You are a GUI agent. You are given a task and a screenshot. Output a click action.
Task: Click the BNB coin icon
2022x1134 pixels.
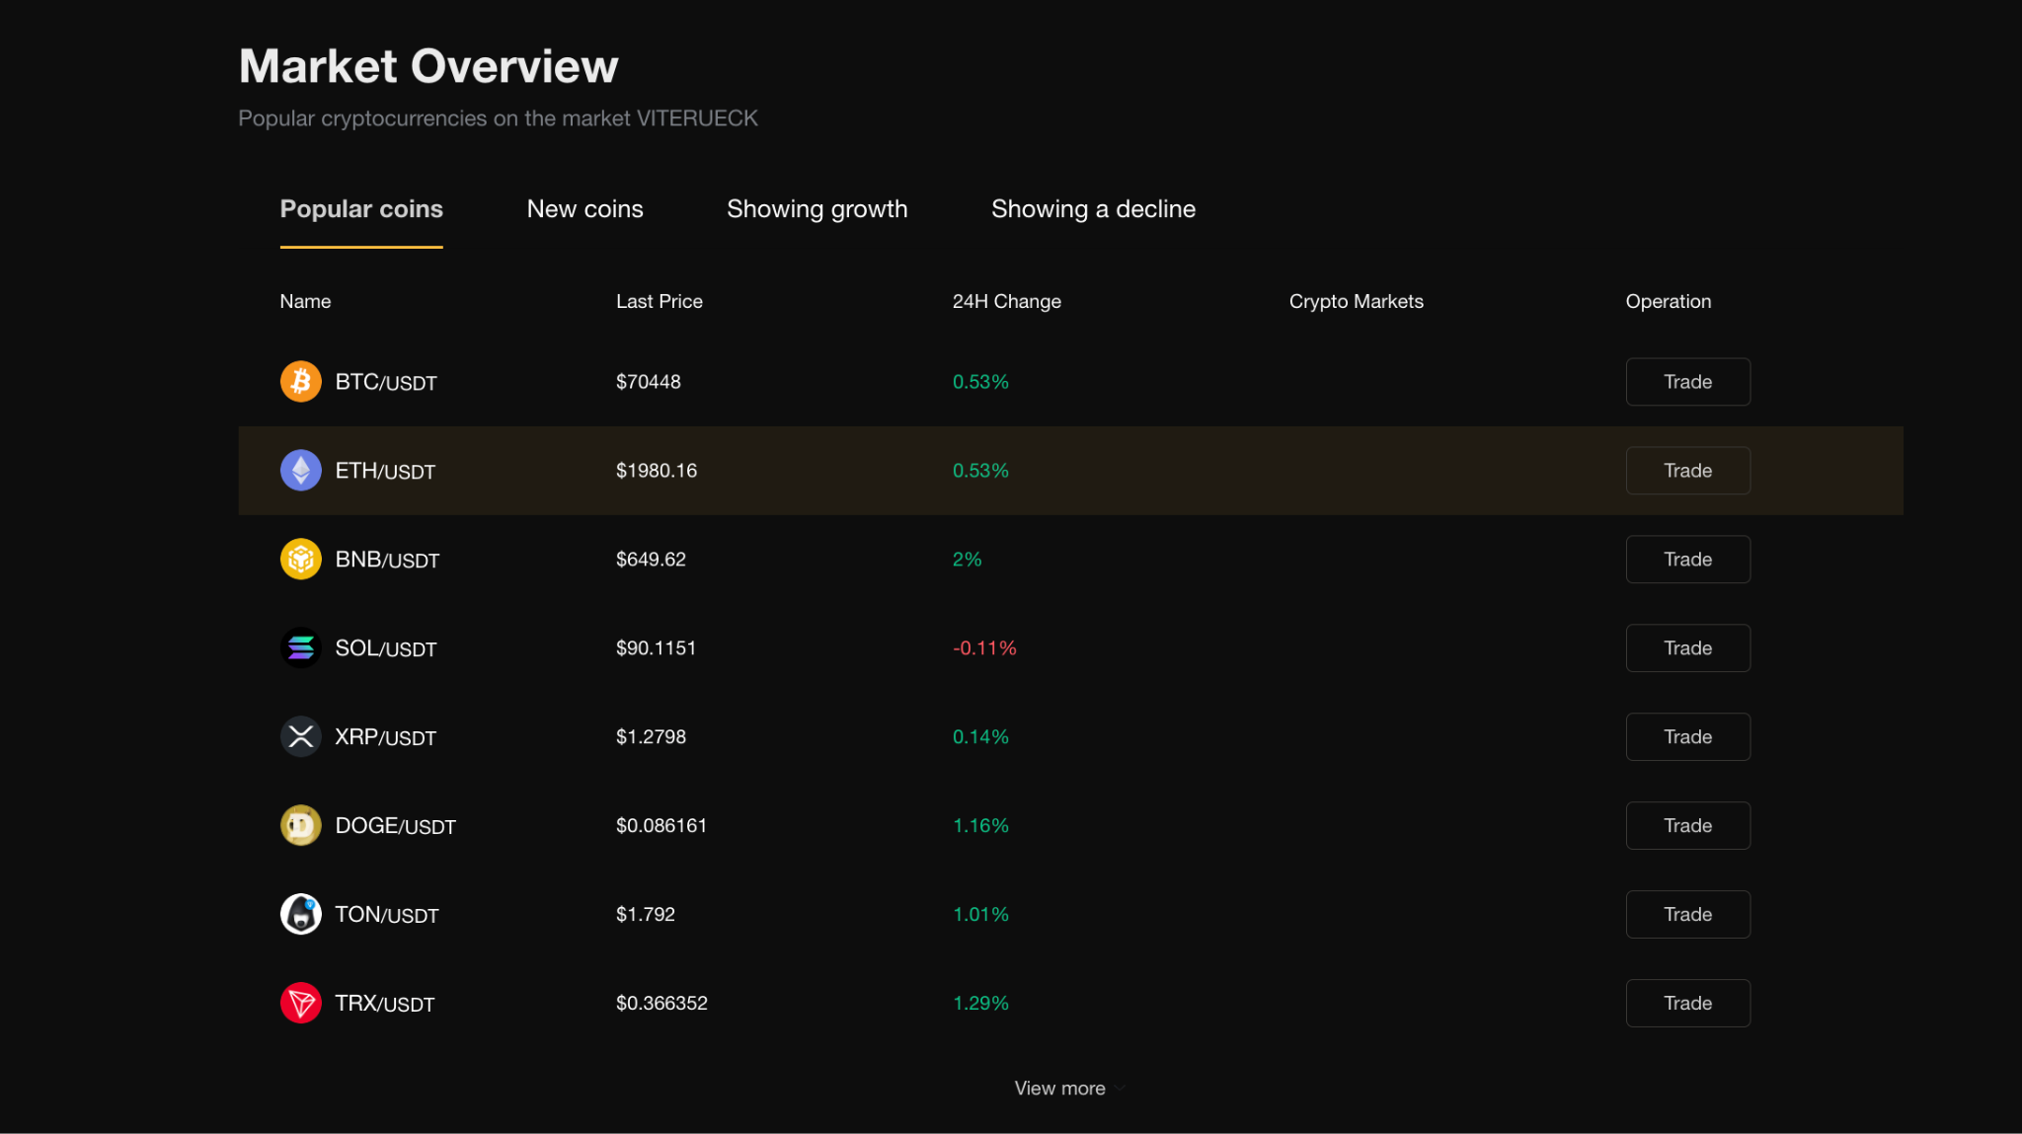300,560
